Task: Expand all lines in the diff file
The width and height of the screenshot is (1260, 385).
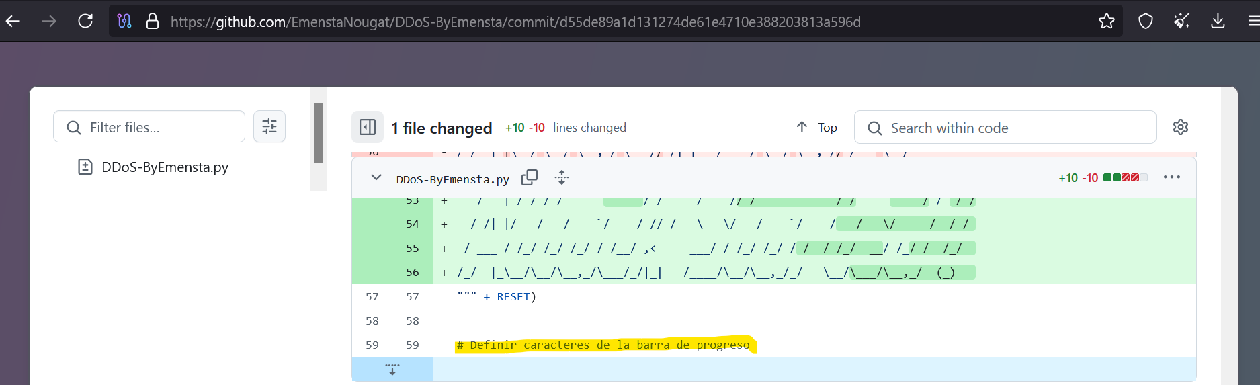Action: tap(562, 177)
